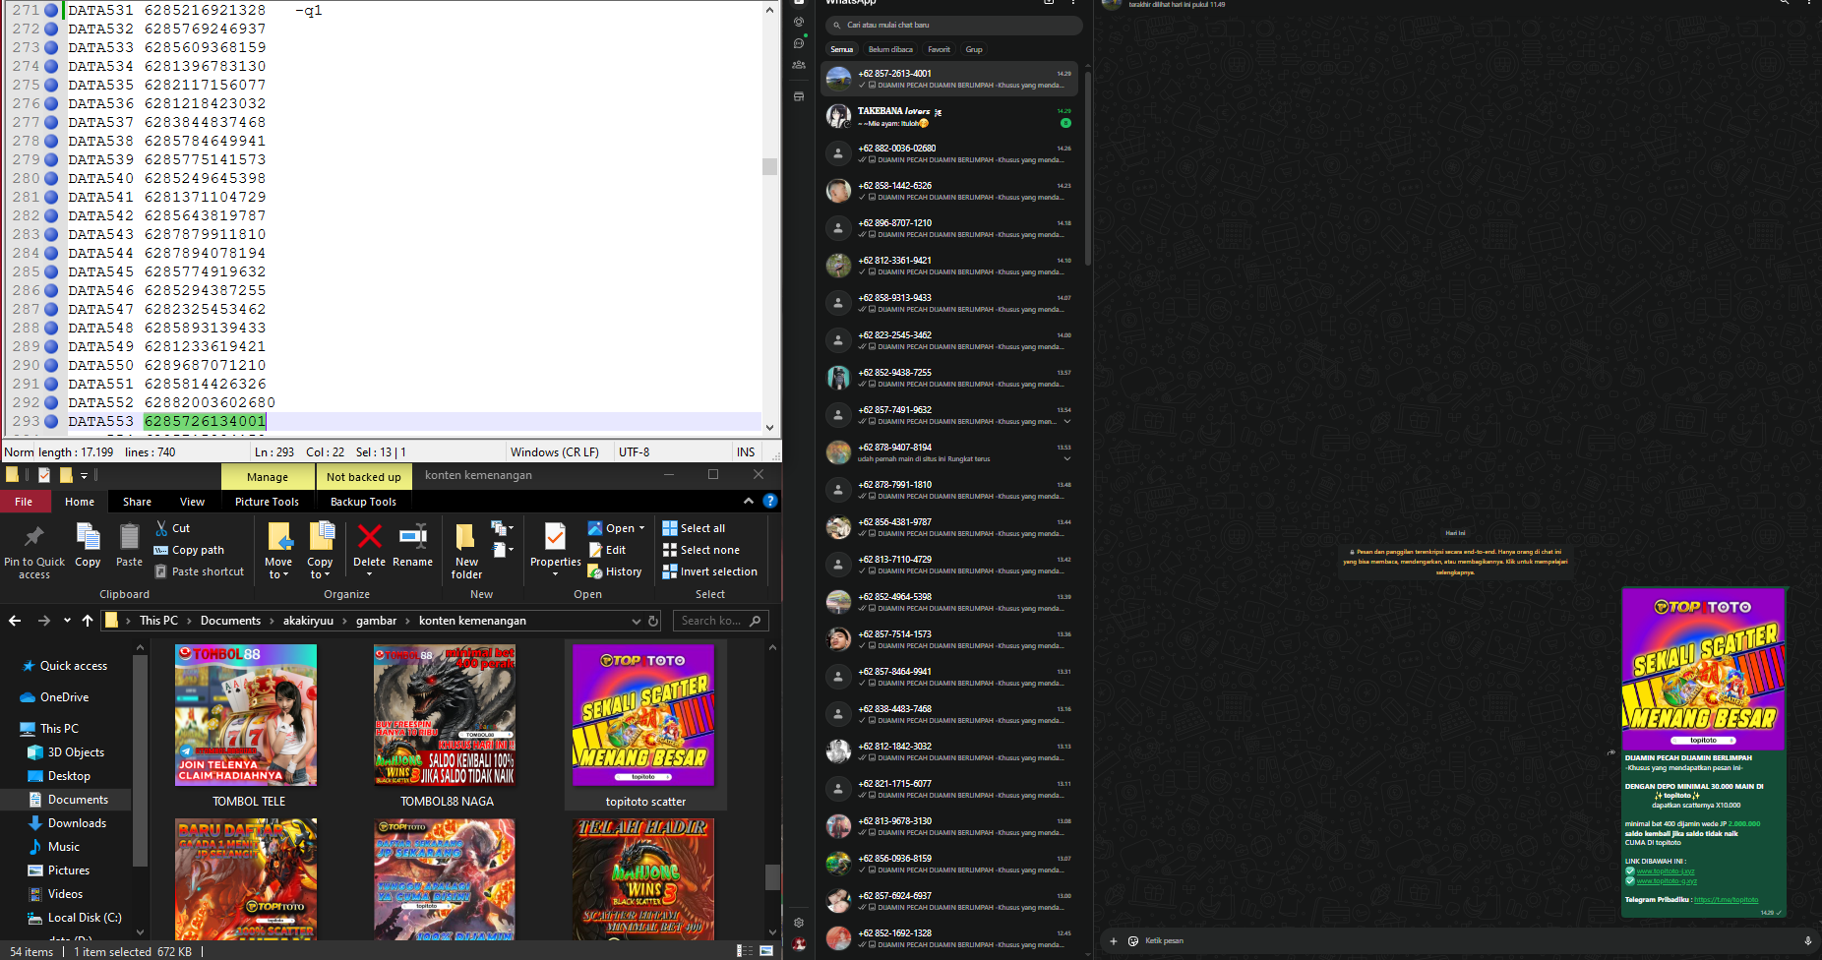Click the blue Help question mark icon
The height and width of the screenshot is (960, 1822).
pyautogui.click(x=770, y=501)
